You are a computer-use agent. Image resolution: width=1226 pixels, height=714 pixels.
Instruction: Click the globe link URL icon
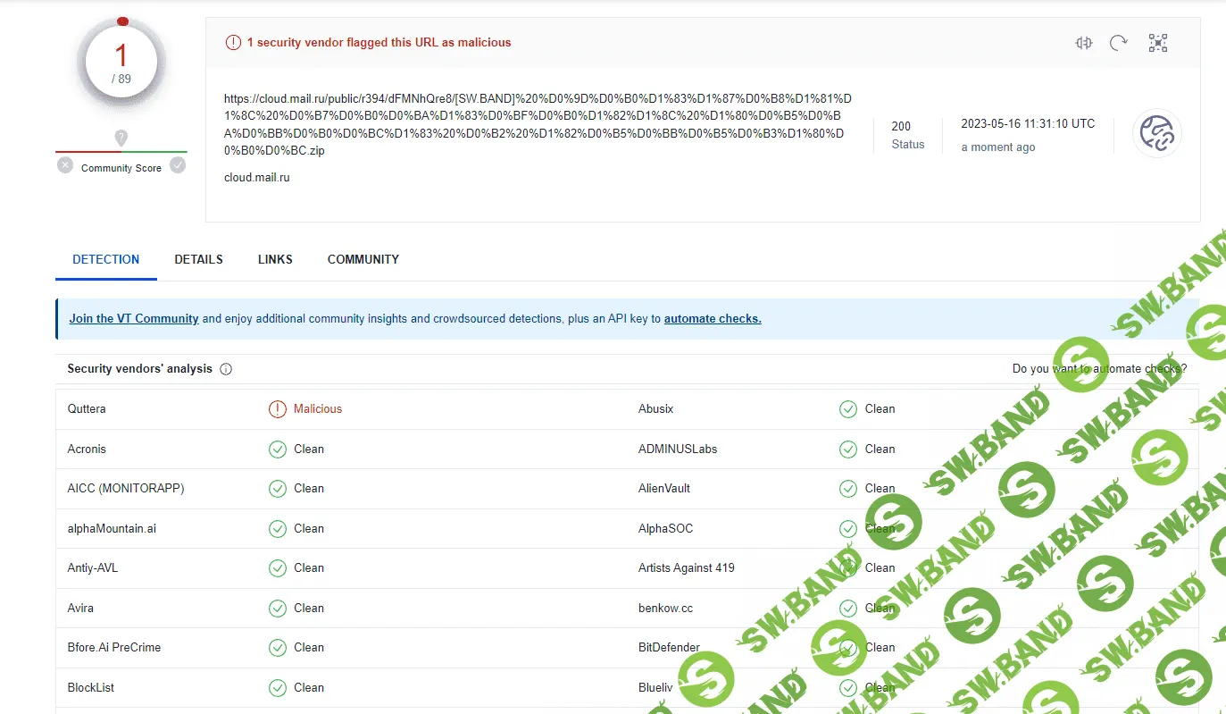click(x=1157, y=134)
